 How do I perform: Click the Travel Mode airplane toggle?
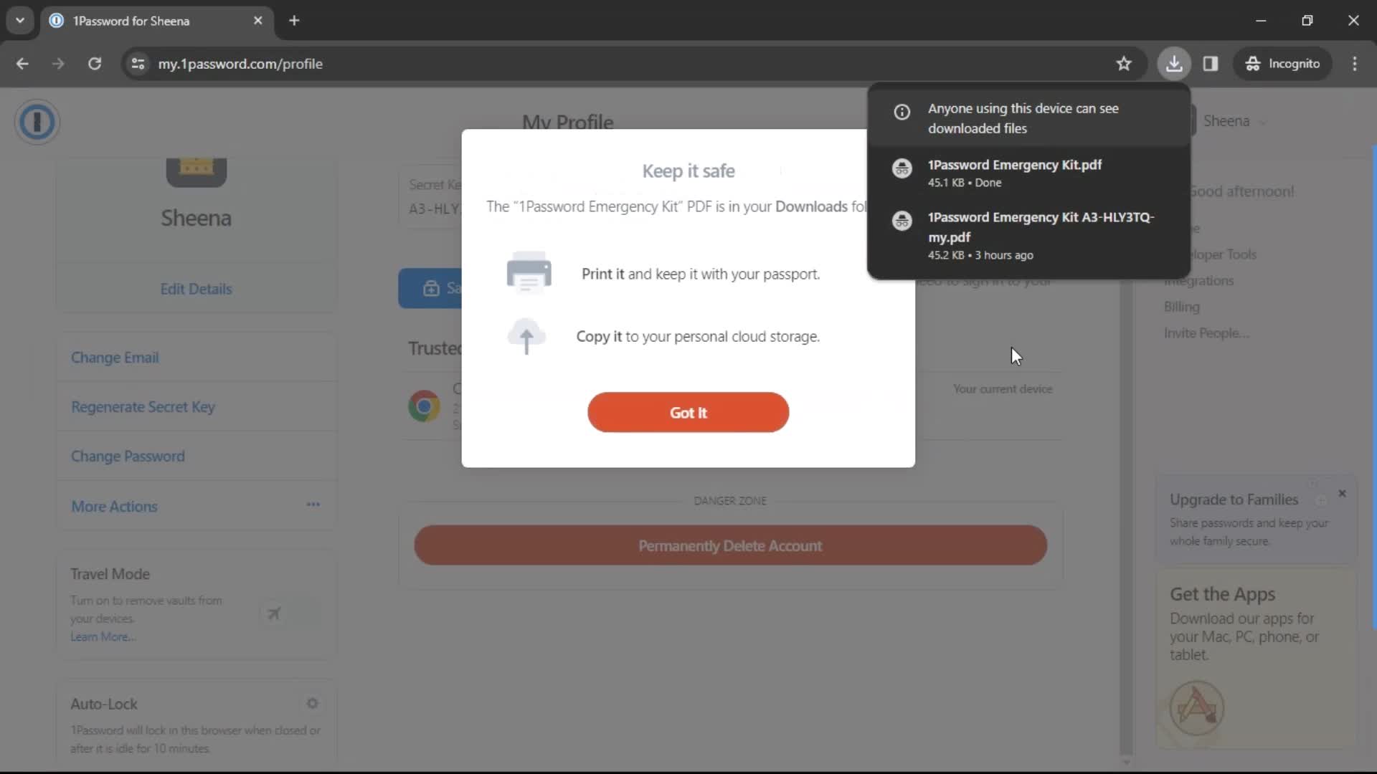point(273,614)
